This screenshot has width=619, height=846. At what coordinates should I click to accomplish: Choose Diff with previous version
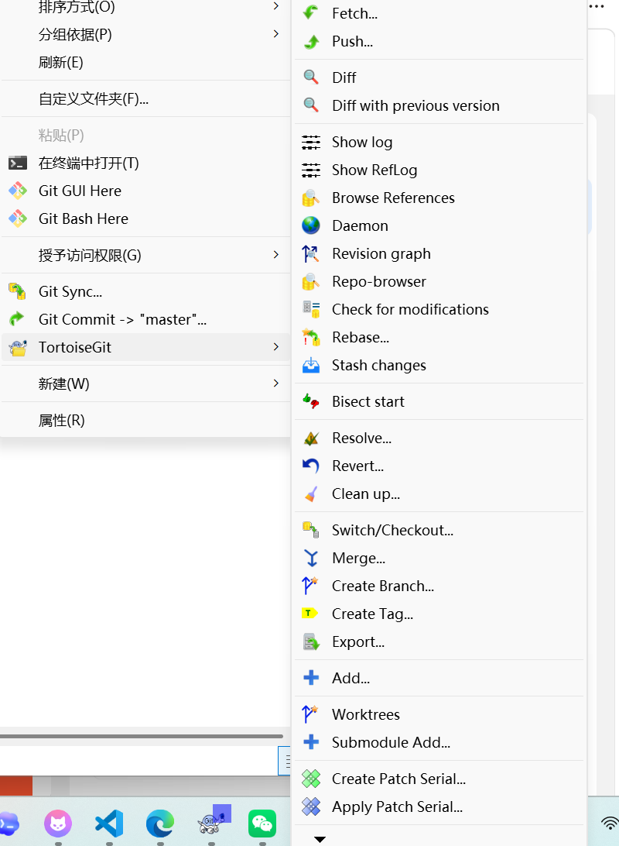439,105
